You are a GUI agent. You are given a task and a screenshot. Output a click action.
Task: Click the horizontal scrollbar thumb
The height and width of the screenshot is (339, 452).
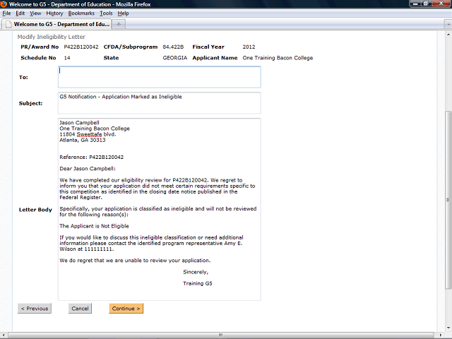(221, 335)
